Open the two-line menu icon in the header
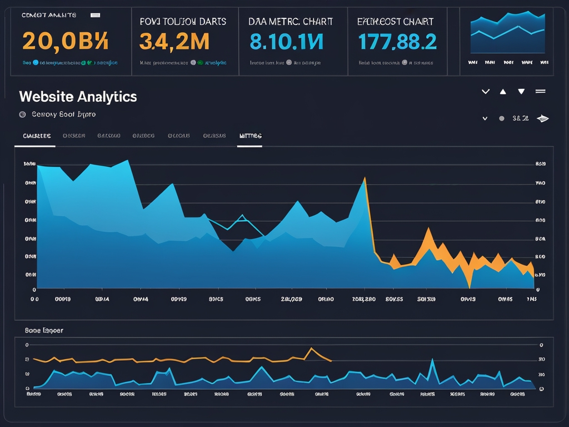569x427 pixels. (540, 92)
